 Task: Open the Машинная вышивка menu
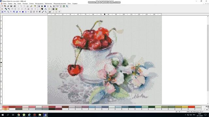pyautogui.click(x=60, y=4)
